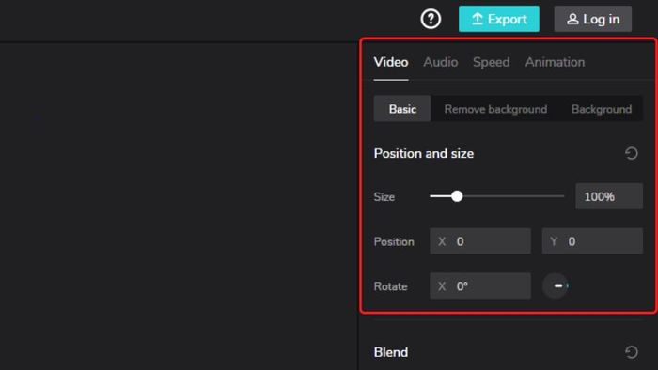Click the Export button

tap(499, 19)
